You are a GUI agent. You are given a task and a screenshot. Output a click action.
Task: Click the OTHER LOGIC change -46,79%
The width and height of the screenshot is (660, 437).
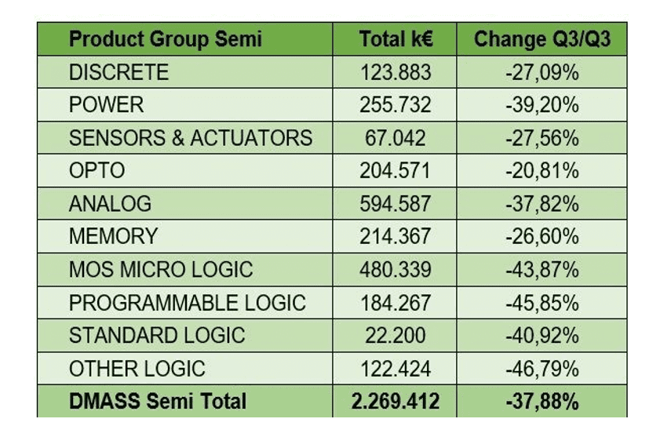542,368
